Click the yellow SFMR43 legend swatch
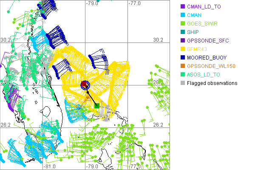 (183, 49)
